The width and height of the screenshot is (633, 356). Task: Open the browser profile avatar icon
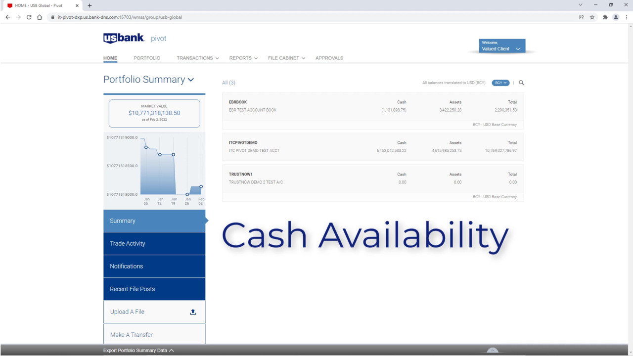[616, 17]
